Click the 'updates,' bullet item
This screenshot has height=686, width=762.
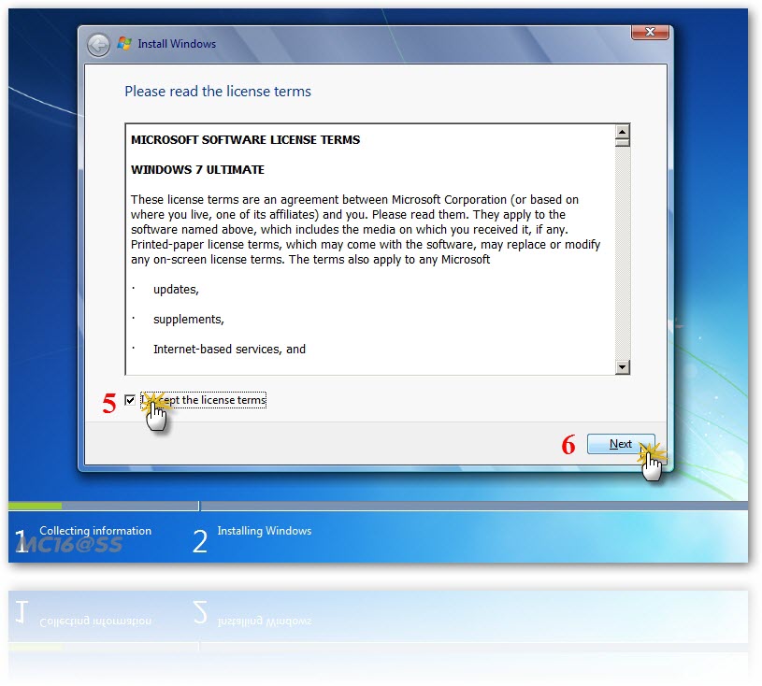click(x=176, y=290)
